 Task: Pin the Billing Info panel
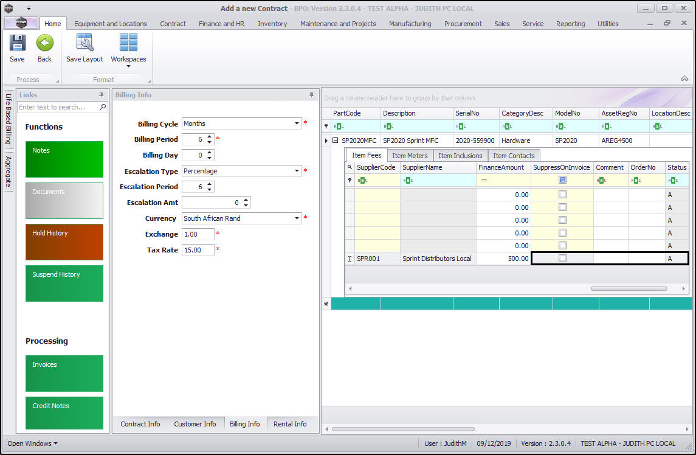pos(312,95)
